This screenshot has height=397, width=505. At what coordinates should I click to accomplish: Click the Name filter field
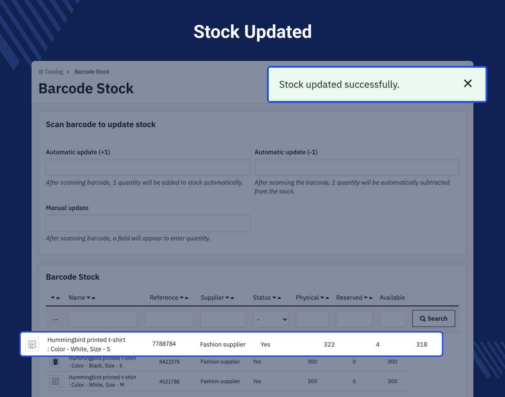point(103,319)
